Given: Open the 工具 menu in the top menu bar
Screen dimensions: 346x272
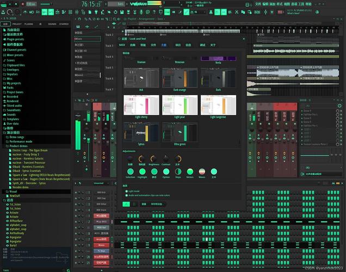Looking at the screenshot, I should click(301, 4).
